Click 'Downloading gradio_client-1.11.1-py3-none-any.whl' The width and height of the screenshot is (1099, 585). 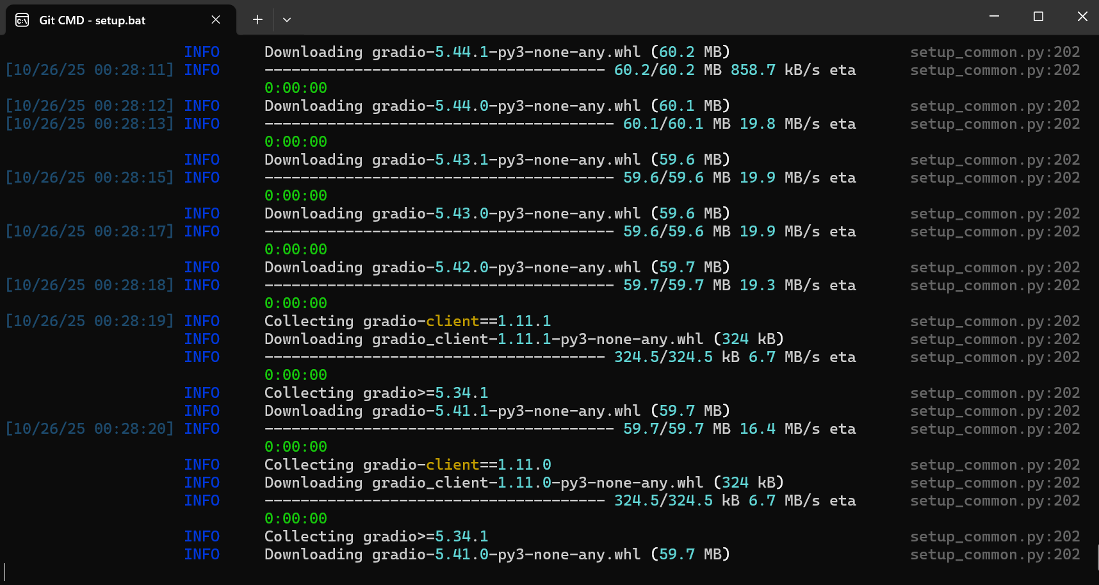pos(484,339)
